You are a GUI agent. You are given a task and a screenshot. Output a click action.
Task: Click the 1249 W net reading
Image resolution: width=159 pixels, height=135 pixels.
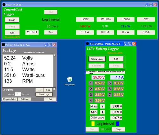[147, 26]
